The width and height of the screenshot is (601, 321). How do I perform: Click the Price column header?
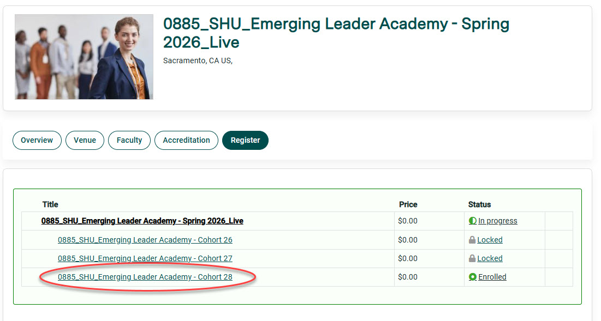(x=408, y=204)
